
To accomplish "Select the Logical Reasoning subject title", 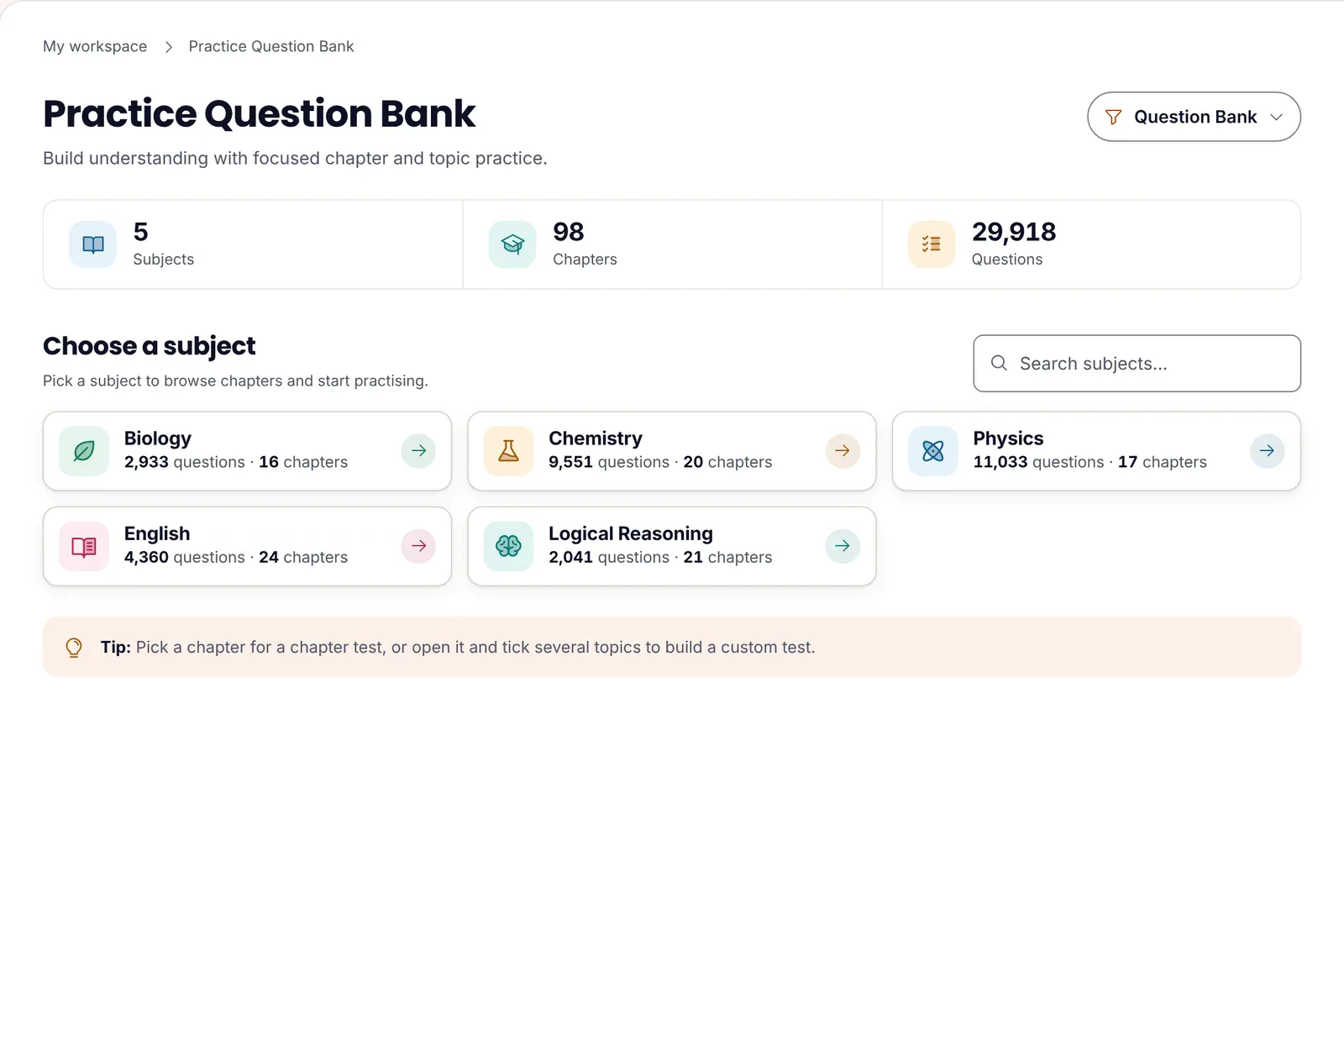I will coord(631,533).
